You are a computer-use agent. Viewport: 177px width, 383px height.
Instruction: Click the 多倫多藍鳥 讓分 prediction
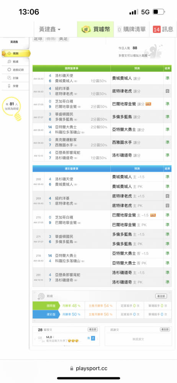[x=126, y=117]
